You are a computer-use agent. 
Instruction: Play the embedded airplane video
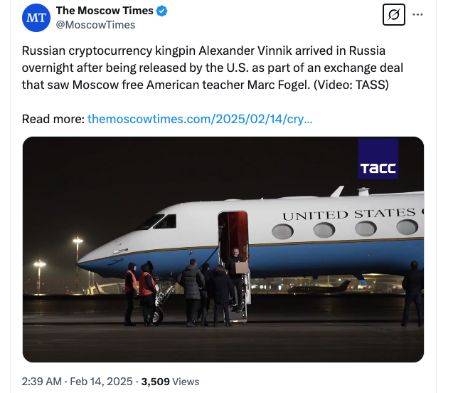[x=223, y=249]
